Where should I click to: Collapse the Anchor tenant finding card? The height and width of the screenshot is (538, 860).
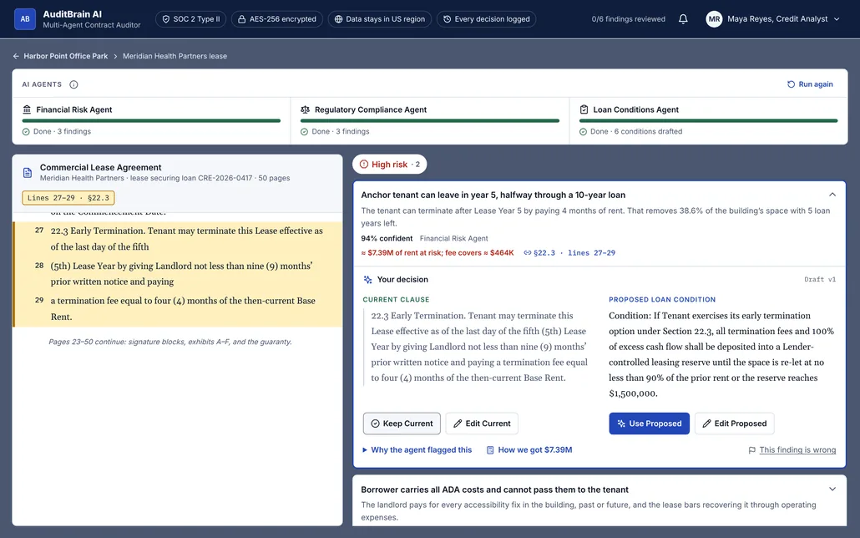[832, 195]
